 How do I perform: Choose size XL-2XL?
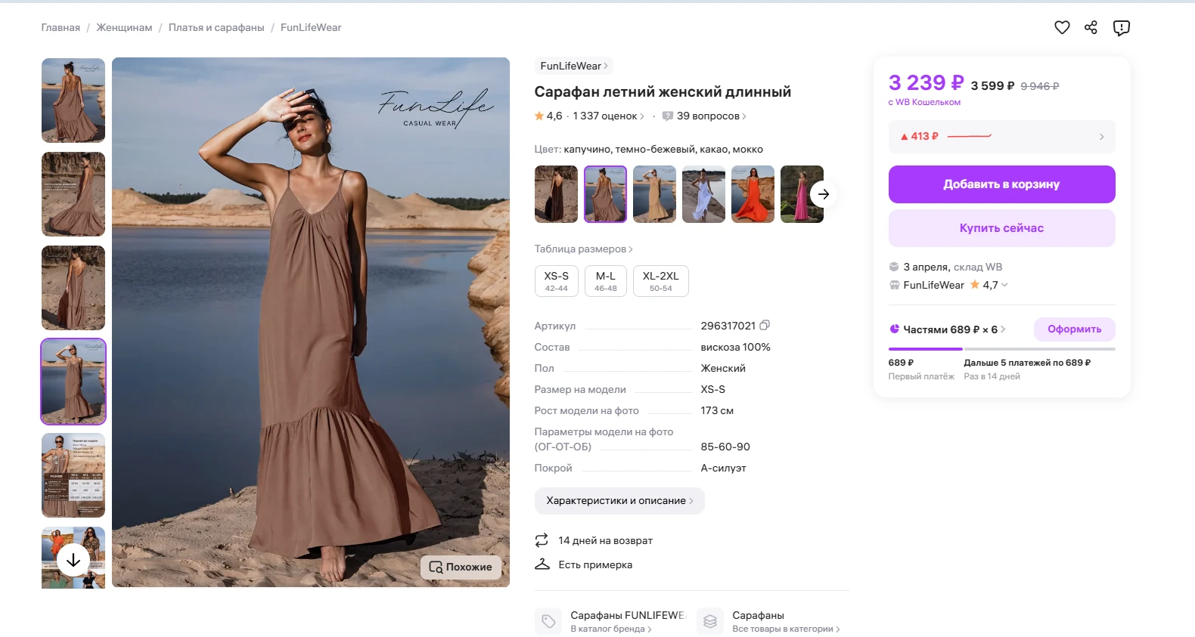click(x=660, y=281)
